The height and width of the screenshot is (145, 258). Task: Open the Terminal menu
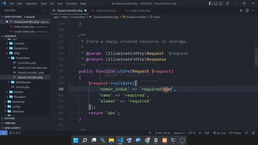pyautogui.click(x=71, y=4)
